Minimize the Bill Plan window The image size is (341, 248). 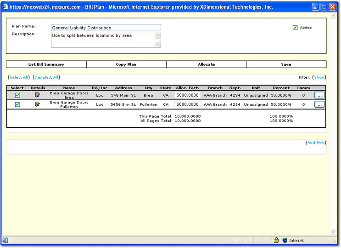point(315,7)
